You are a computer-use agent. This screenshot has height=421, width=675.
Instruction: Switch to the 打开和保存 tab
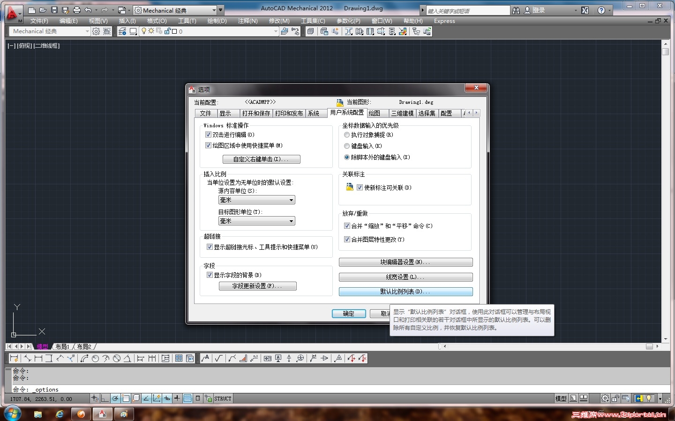256,113
